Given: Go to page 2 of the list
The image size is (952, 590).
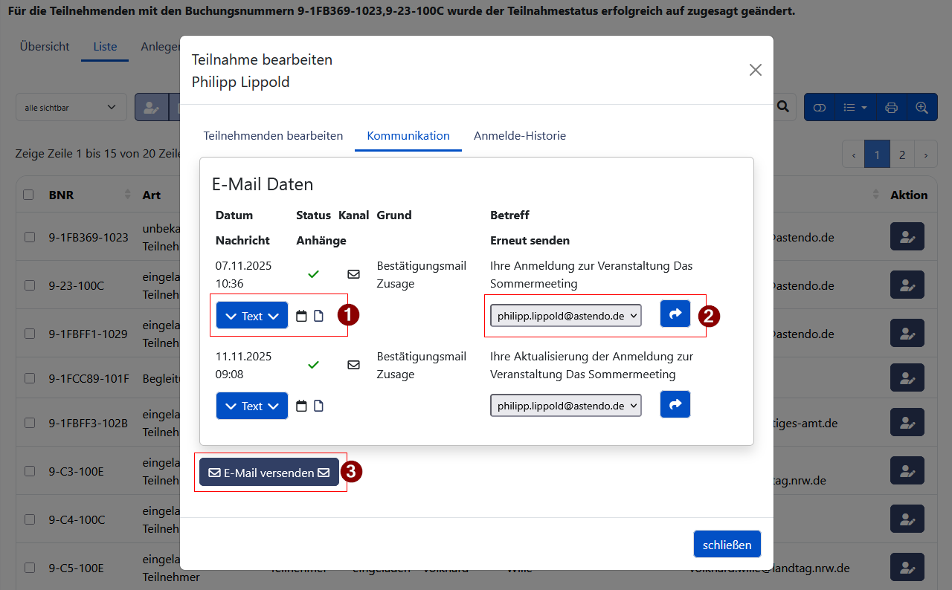Looking at the screenshot, I should pos(901,154).
